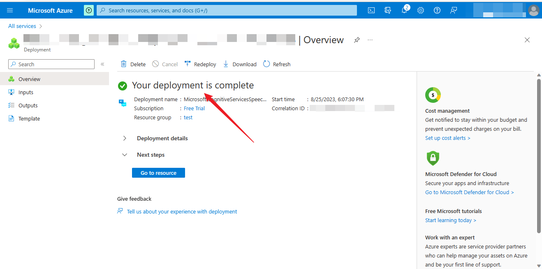The image size is (542, 269).
Task: Focus the left menu Search field
Action: tap(51, 64)
